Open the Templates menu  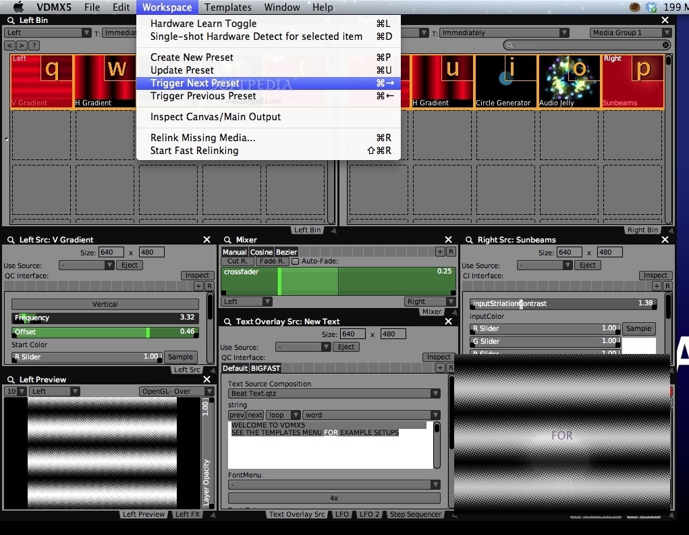tap(227, 7)
